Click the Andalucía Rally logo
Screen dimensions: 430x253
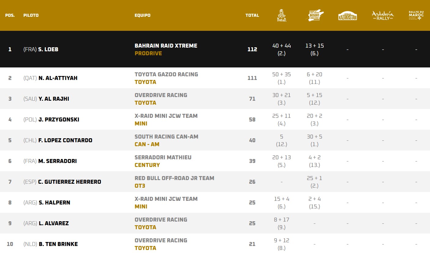pos(383,16)
